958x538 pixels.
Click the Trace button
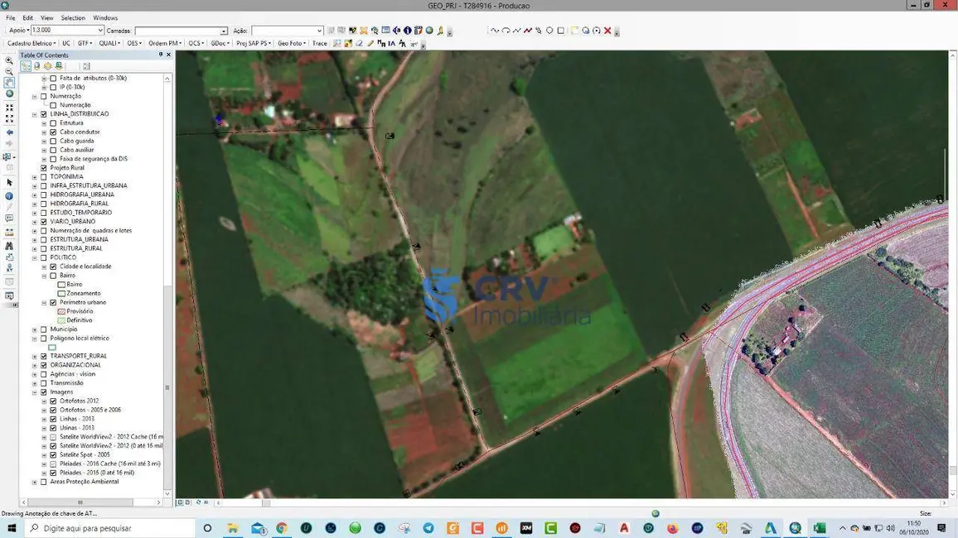click(x=319, y=43)
